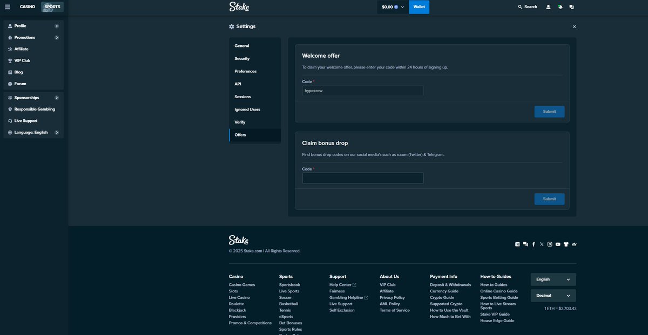Viewport: 648px width, 335px height.
Task: Open the Deposit & Withdrawals footer link
Action: pyautogui.click(x=450, y=285)
